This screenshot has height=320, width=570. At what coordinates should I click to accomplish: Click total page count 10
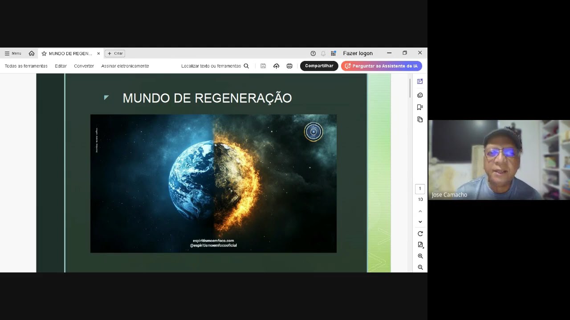point(420,200)
